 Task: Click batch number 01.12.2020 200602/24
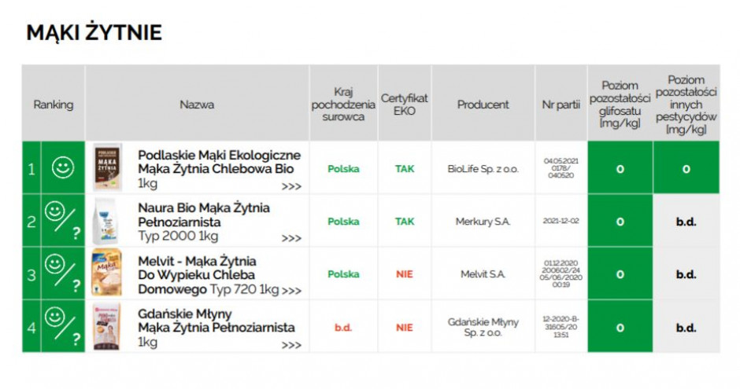pyautogui.click(x=561, y=273)
